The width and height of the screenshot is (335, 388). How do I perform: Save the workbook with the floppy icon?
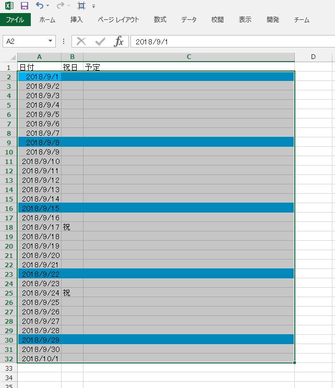coord(25,6)
